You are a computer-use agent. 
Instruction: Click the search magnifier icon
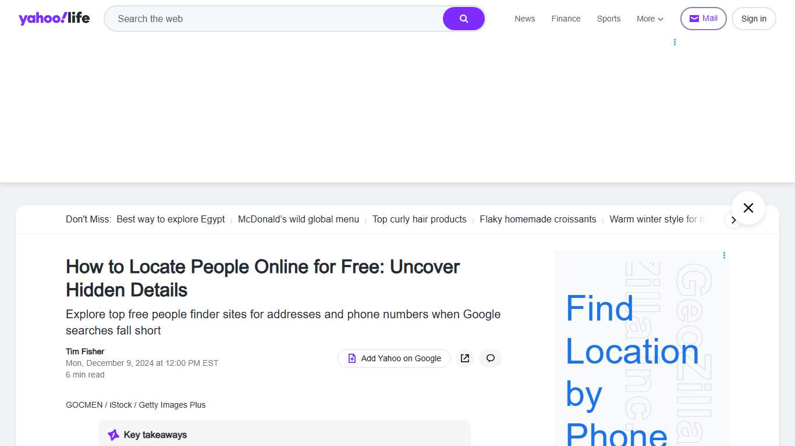coord(463,18)
